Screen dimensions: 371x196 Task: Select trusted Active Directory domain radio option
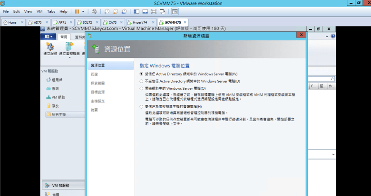(141, 74)
